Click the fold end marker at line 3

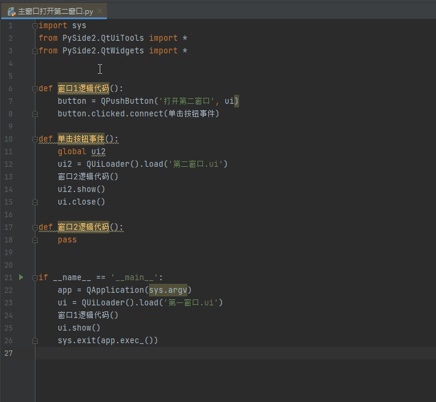pyautogui.click(x=35, y=51)
